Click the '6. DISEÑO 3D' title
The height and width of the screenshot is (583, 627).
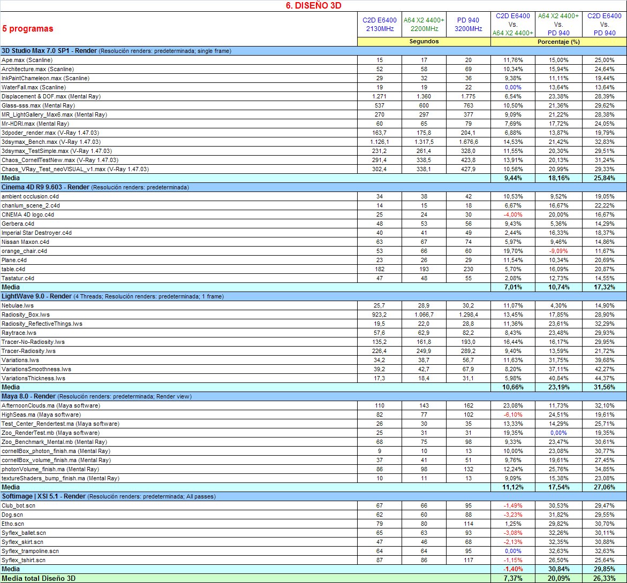click(314, 5)
